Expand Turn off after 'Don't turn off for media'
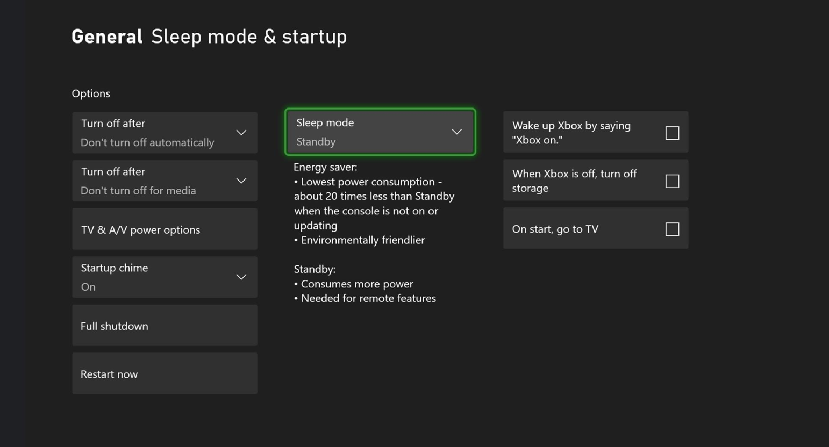This screenshot has height=447, width=829. point(165,181)
